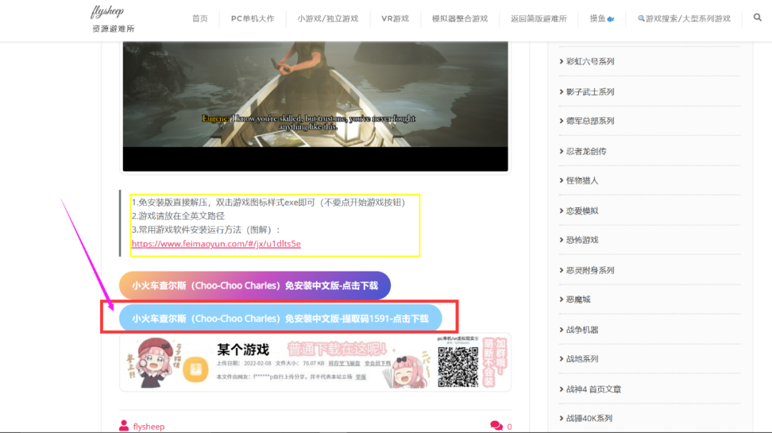This screenshot has width=772, height=433.
Task: Click the 提取码1591 blue download button
Action: [x=281, y=318]
